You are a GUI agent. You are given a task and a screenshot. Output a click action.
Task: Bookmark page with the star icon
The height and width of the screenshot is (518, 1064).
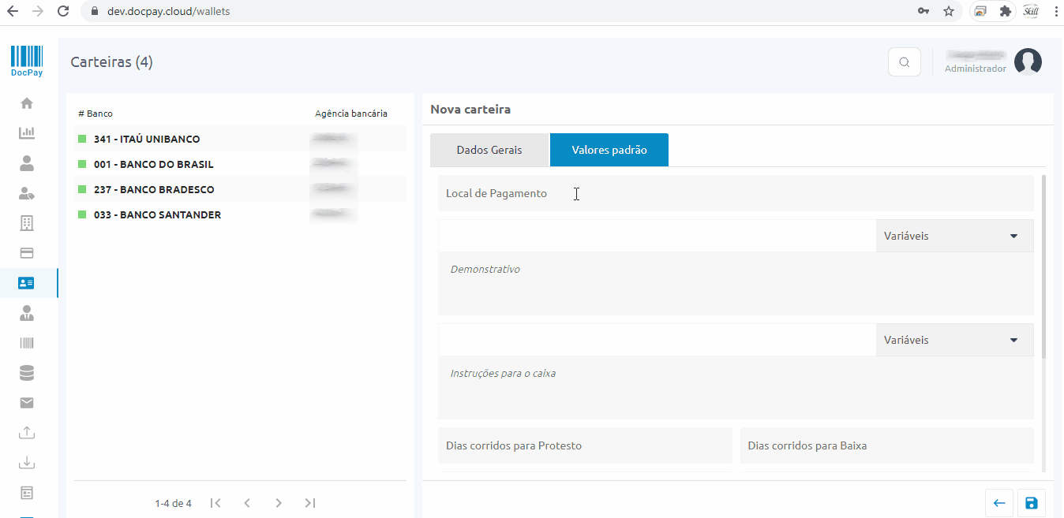tap(949, 11)
